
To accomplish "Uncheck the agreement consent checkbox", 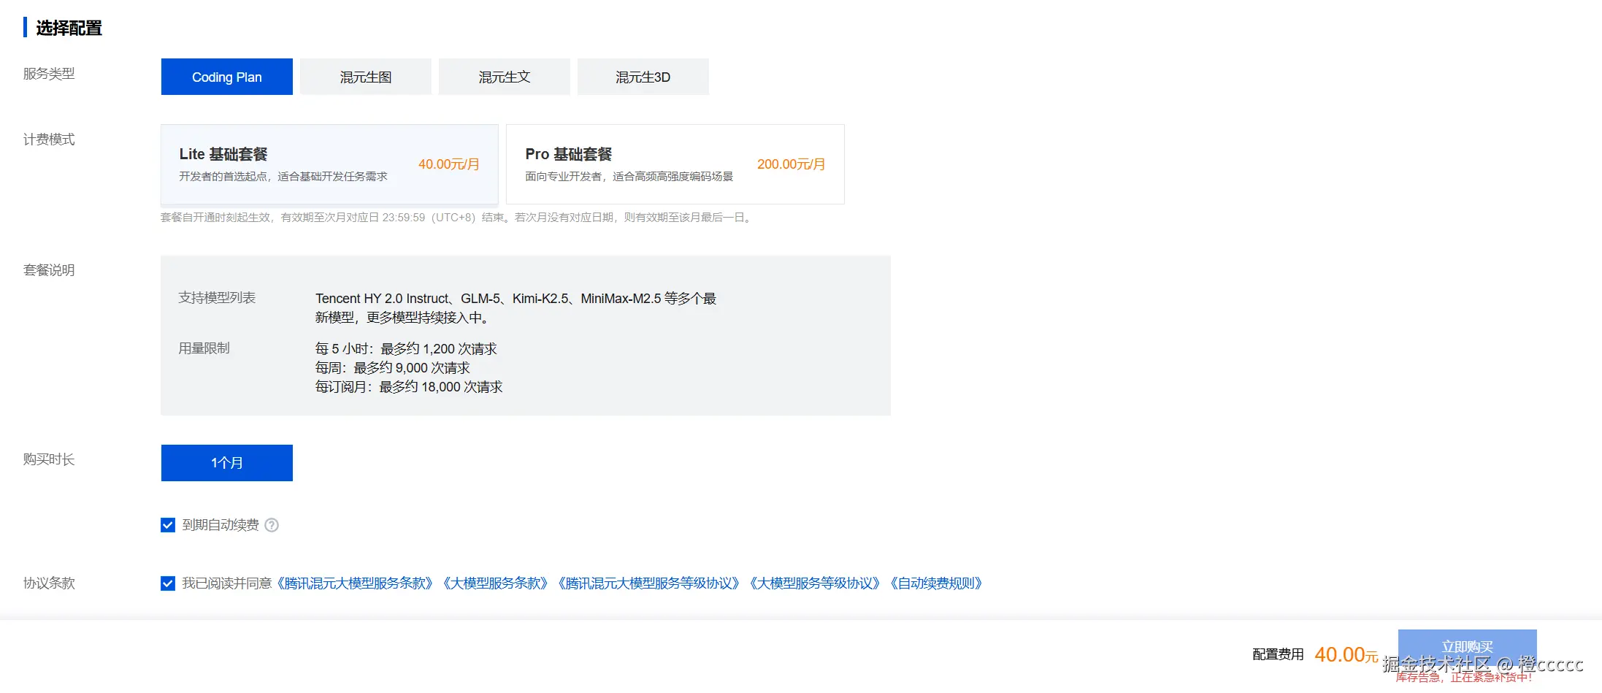I will pos(167,583).
